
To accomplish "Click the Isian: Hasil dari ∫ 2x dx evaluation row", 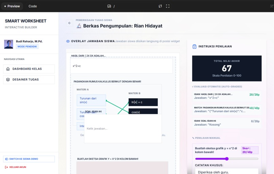I will click(x=227, y=96).
